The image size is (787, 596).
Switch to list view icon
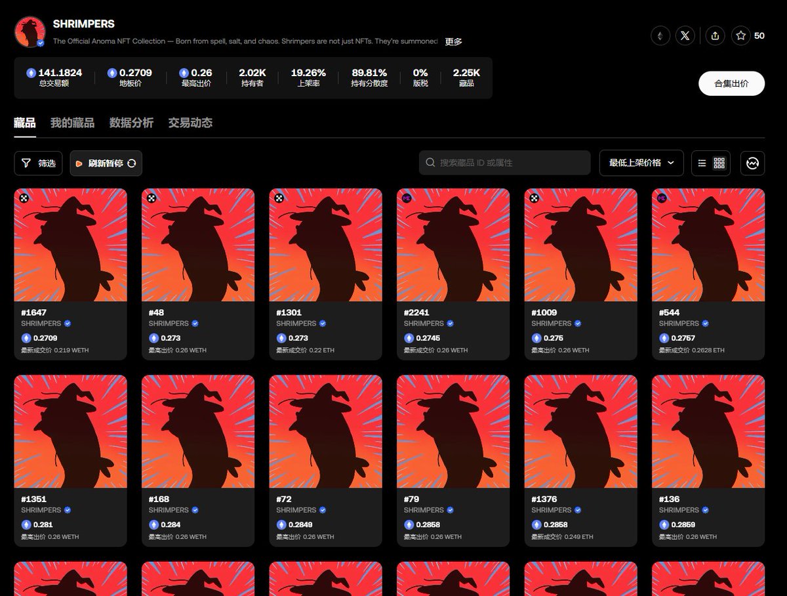click(702, 163)
